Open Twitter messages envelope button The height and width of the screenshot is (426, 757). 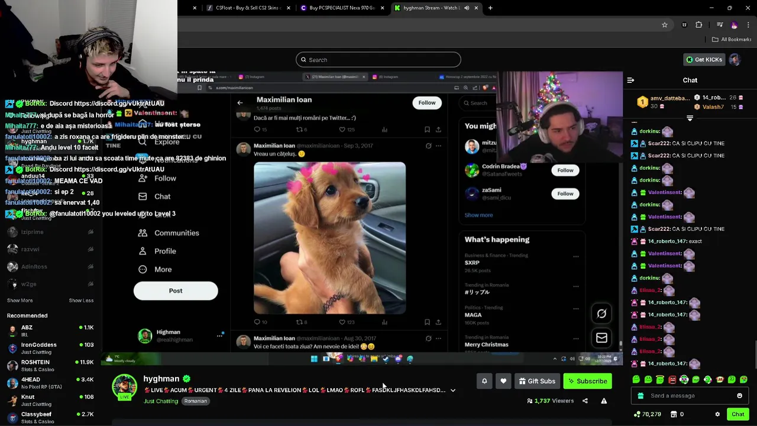tap(601, 338)
